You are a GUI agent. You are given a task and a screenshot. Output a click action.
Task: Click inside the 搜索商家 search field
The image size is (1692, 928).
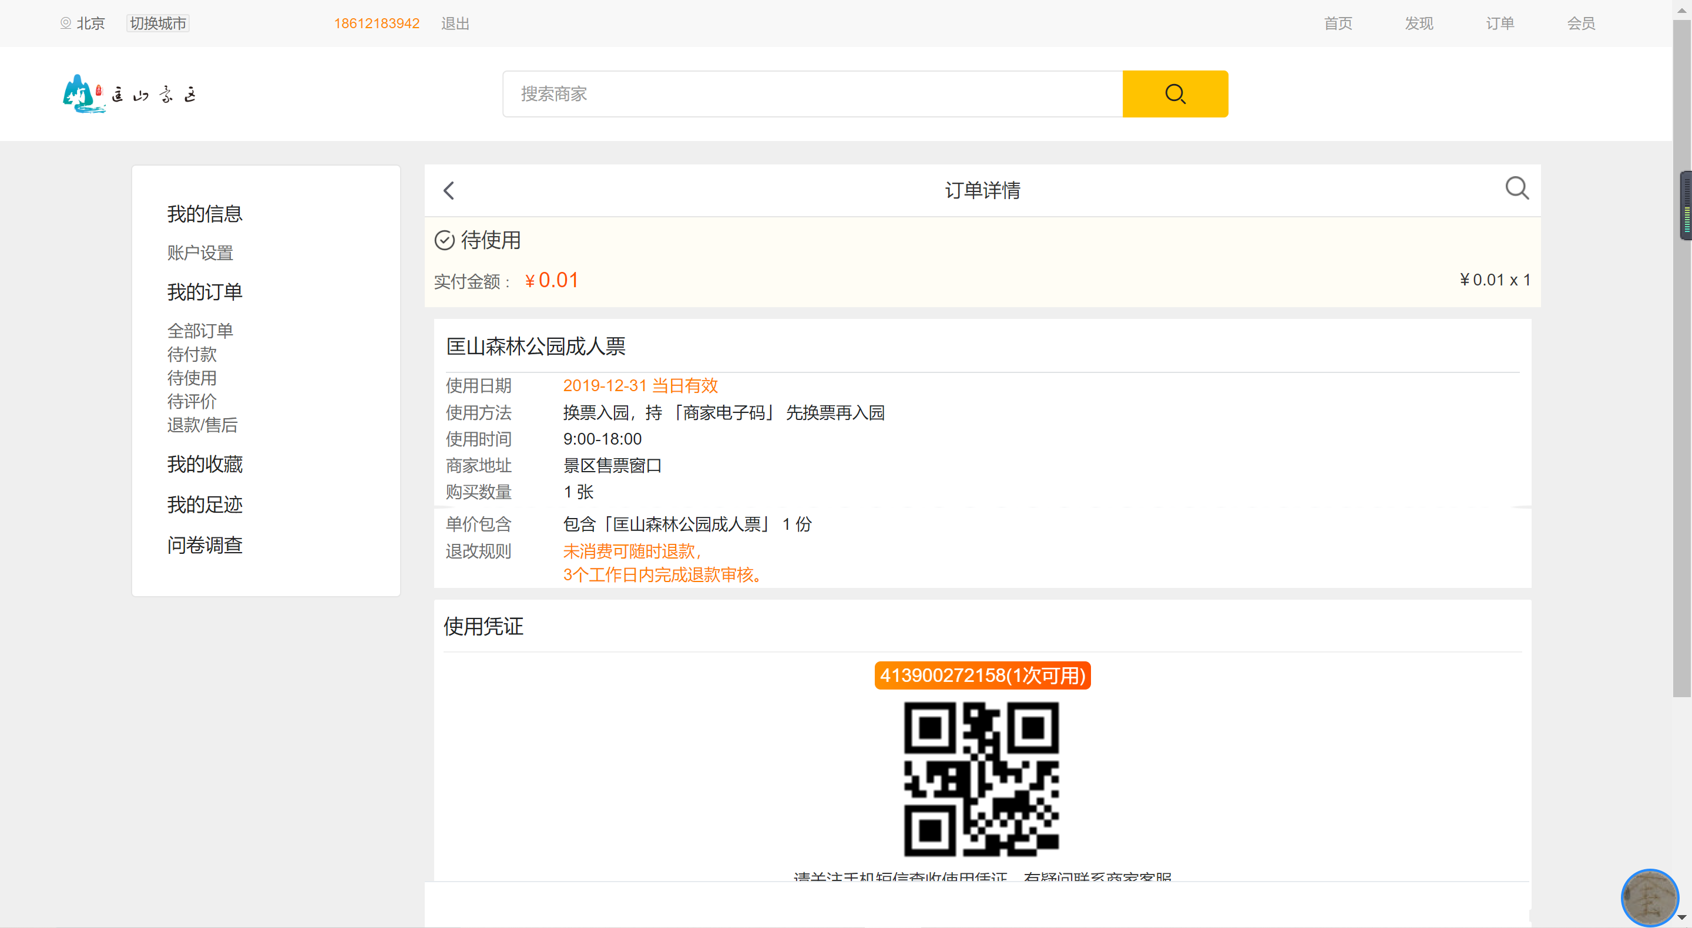813,94
